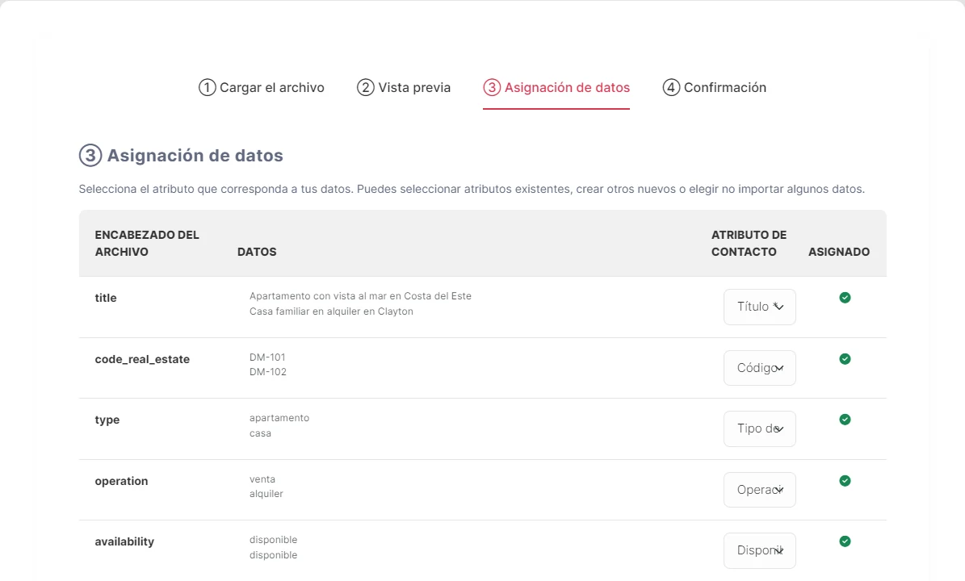This screenshot has height=581, width=965.
Task: Select the 'alquiler' data value
Action: click(266, 494)
